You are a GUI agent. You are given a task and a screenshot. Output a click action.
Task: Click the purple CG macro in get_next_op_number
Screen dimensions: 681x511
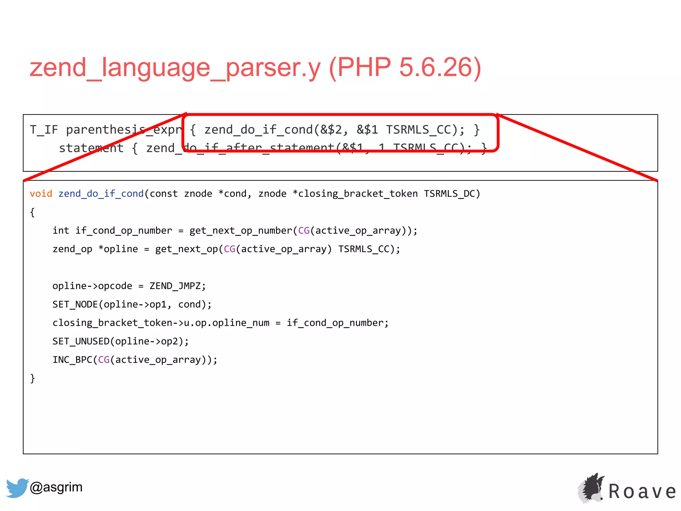[304, 231]
